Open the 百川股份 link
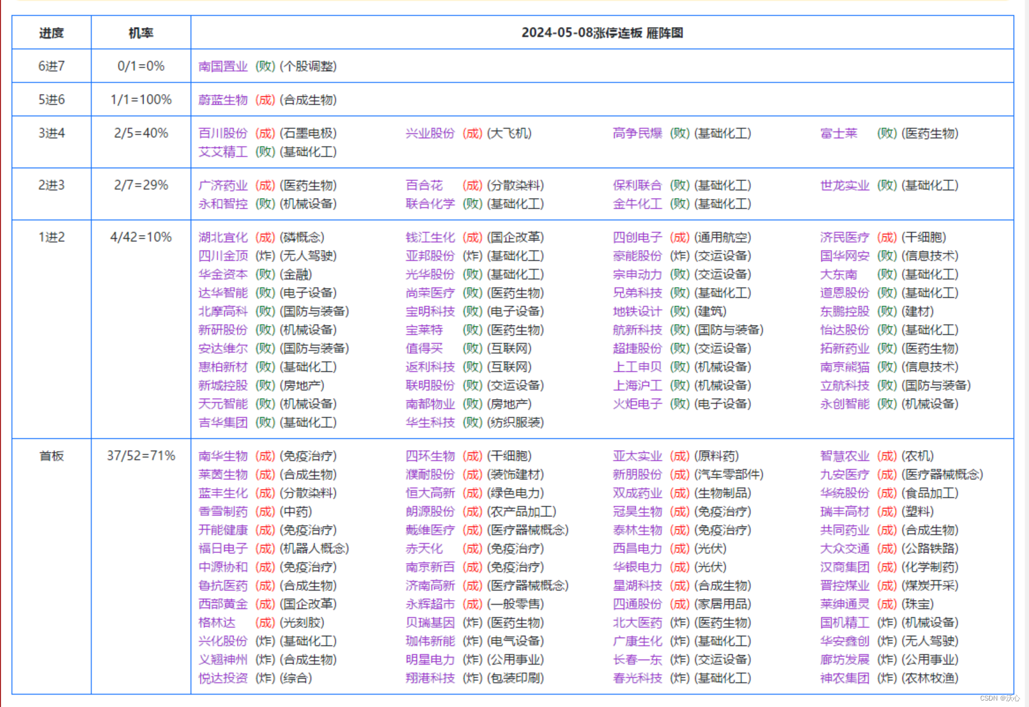 [223, 133]
